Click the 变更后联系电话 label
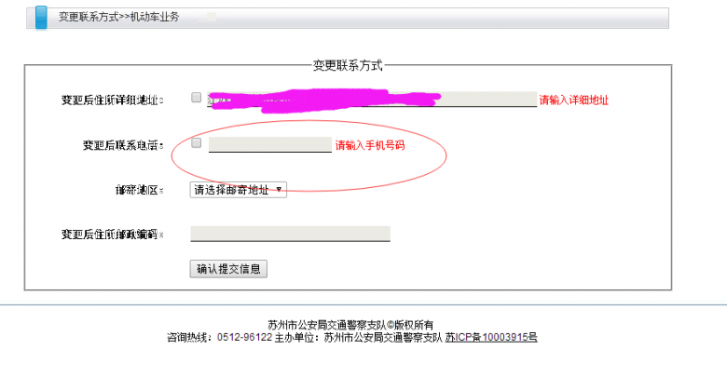This screenshot has width=727, height=376. [x=123, y=145]
